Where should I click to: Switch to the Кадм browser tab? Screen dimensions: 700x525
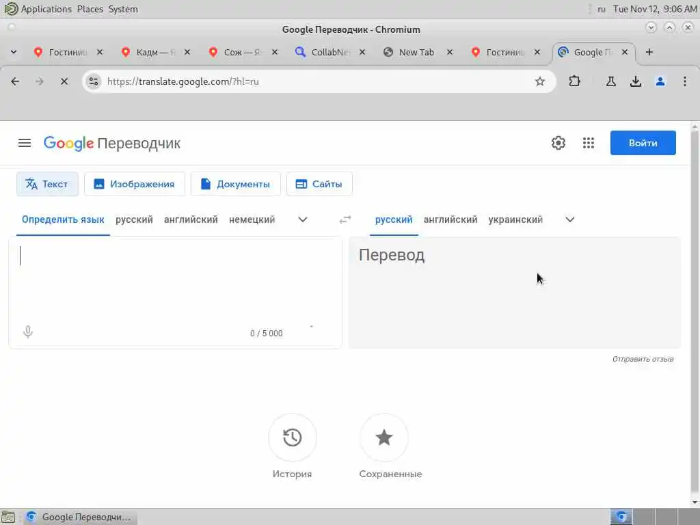[154, 52]
